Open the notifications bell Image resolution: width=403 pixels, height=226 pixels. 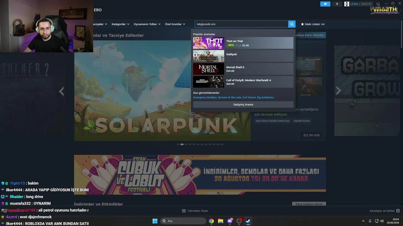(337, 4)
